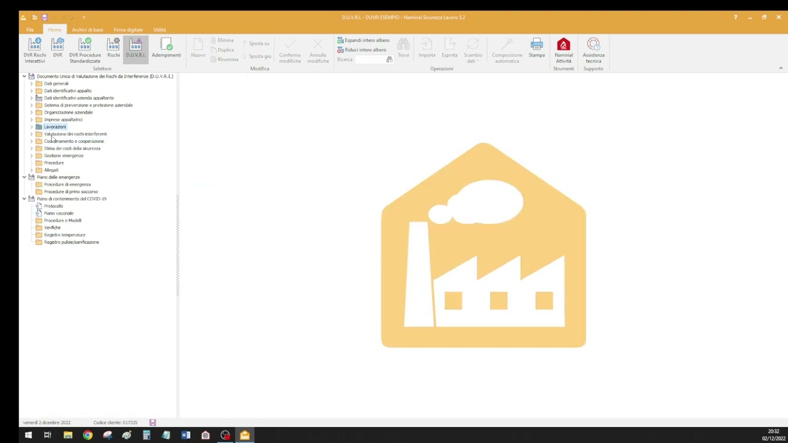
Task: Open Task View in taskbar
Action: [x=47, y=435]
